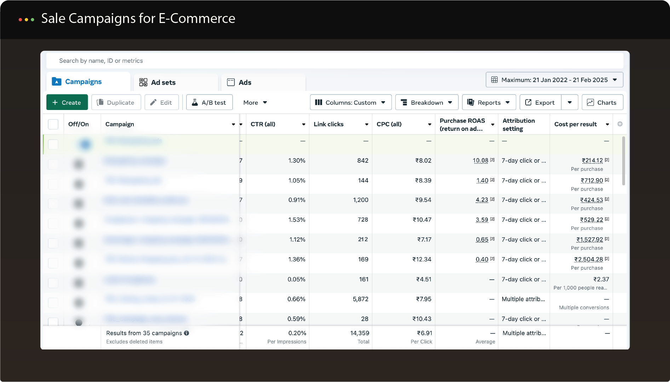Open the Columns: Custom dropdown
This screenshot has width=670, height=382.
point(351,102)
